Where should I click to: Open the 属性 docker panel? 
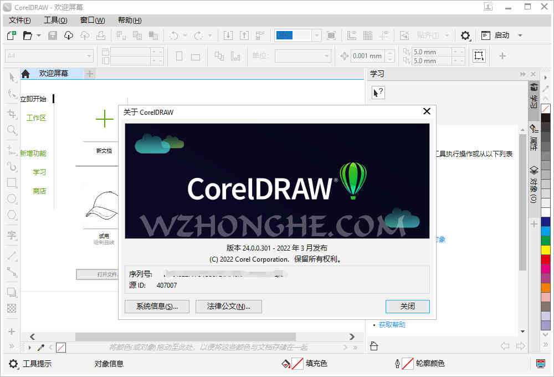coord(533,140)
